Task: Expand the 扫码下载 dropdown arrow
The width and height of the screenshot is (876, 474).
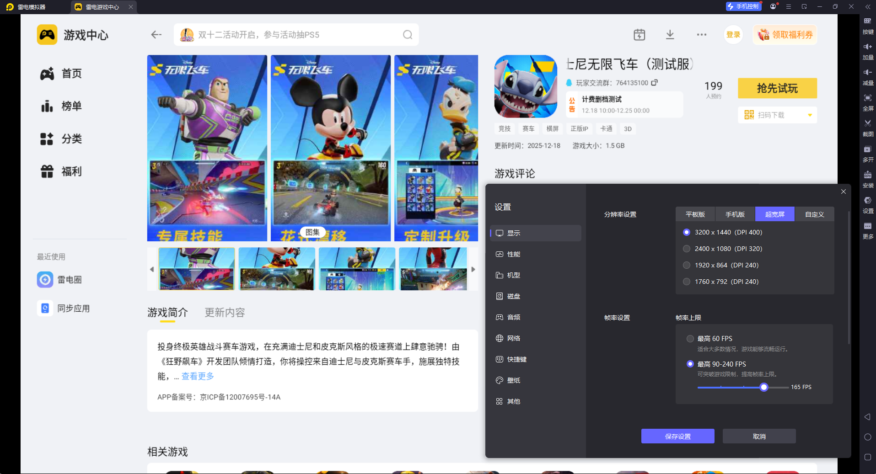Action: (810, 115)
